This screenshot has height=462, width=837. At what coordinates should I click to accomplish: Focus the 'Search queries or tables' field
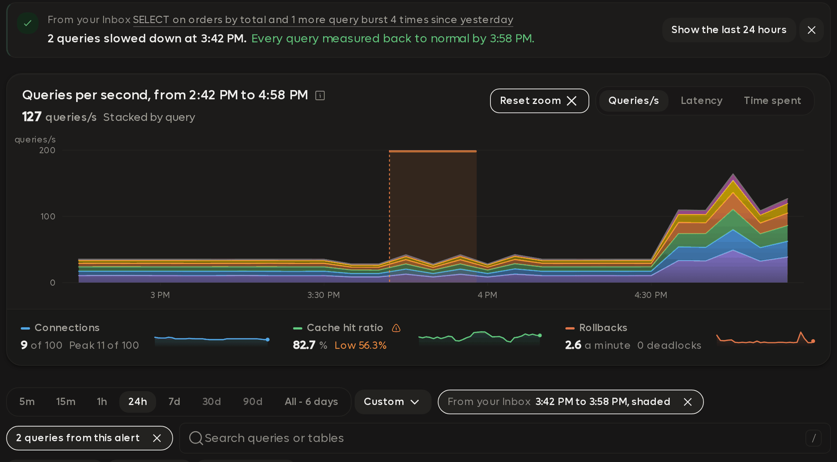tap(505, 438)
